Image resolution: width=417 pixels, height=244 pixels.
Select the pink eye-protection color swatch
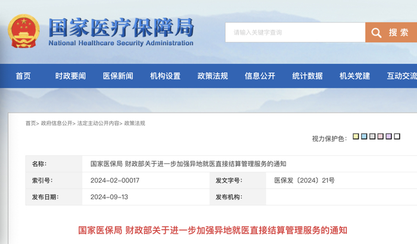pos(381,137)
